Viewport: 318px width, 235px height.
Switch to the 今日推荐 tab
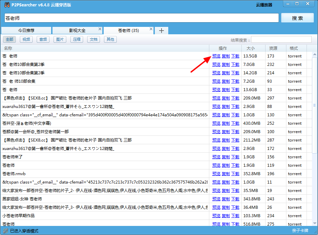26,31
